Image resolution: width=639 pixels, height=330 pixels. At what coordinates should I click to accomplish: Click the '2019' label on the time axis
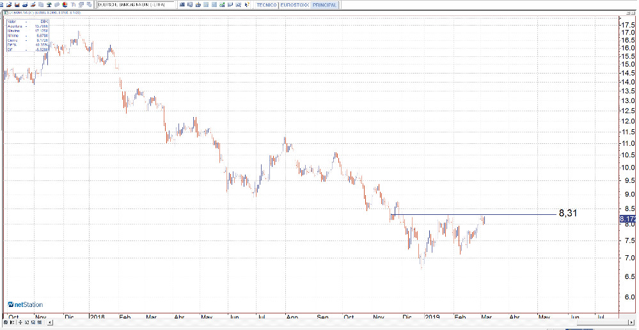(x=432, y=317)
